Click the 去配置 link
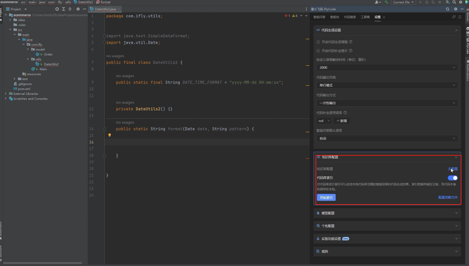The height and width of the screenshot is (266, 469). point(452,169)
